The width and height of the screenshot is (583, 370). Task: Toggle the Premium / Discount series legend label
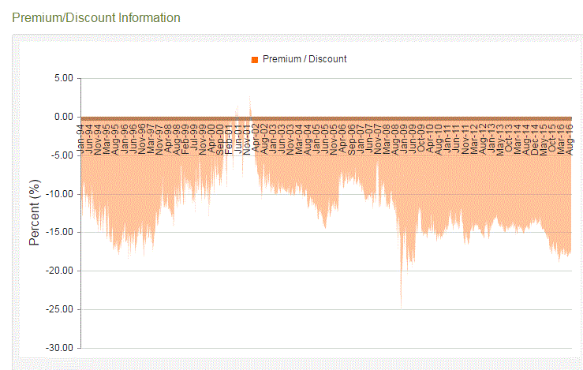pyautogui.click(x=304, y=59)
